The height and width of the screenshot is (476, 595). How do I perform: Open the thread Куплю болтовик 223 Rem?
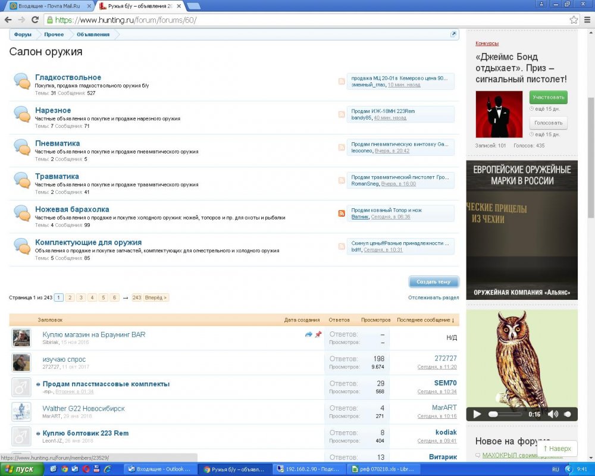(86, 433)
